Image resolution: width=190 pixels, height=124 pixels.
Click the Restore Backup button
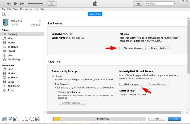[157, 84]
